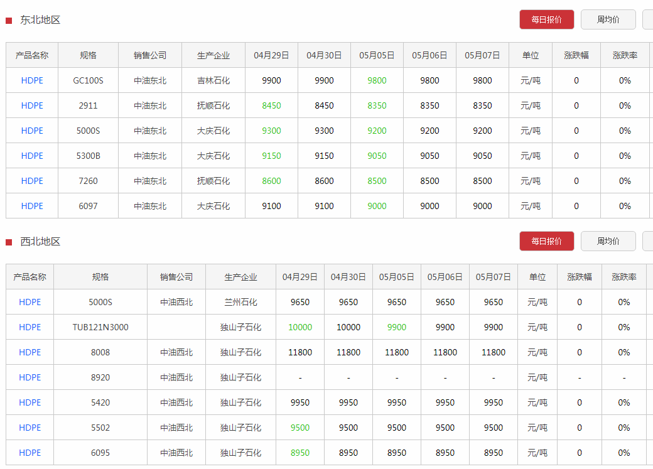
Task: Click 05月07日 header in 东北地区 table
Action: point(482,55)
